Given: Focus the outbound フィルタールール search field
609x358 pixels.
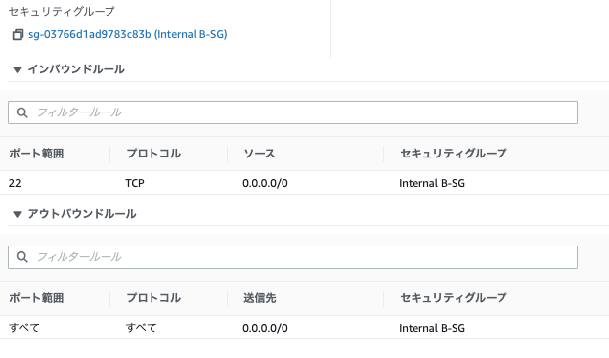Looking at the screenshot, I should click(292, 257).
